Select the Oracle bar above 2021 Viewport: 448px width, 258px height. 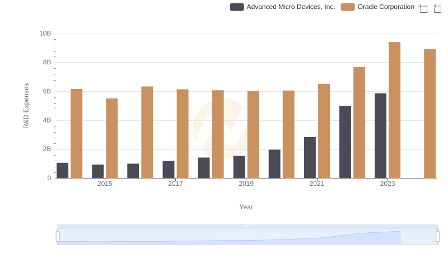324,131
